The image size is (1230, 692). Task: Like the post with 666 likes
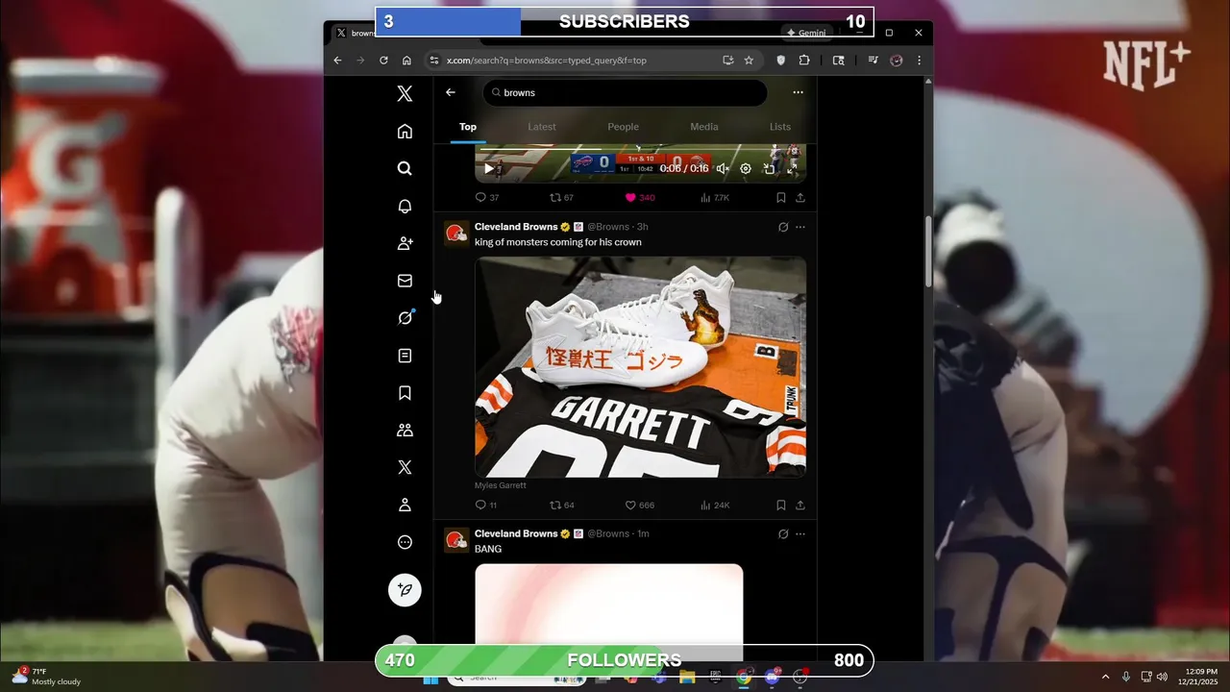[x=639, y=505]
